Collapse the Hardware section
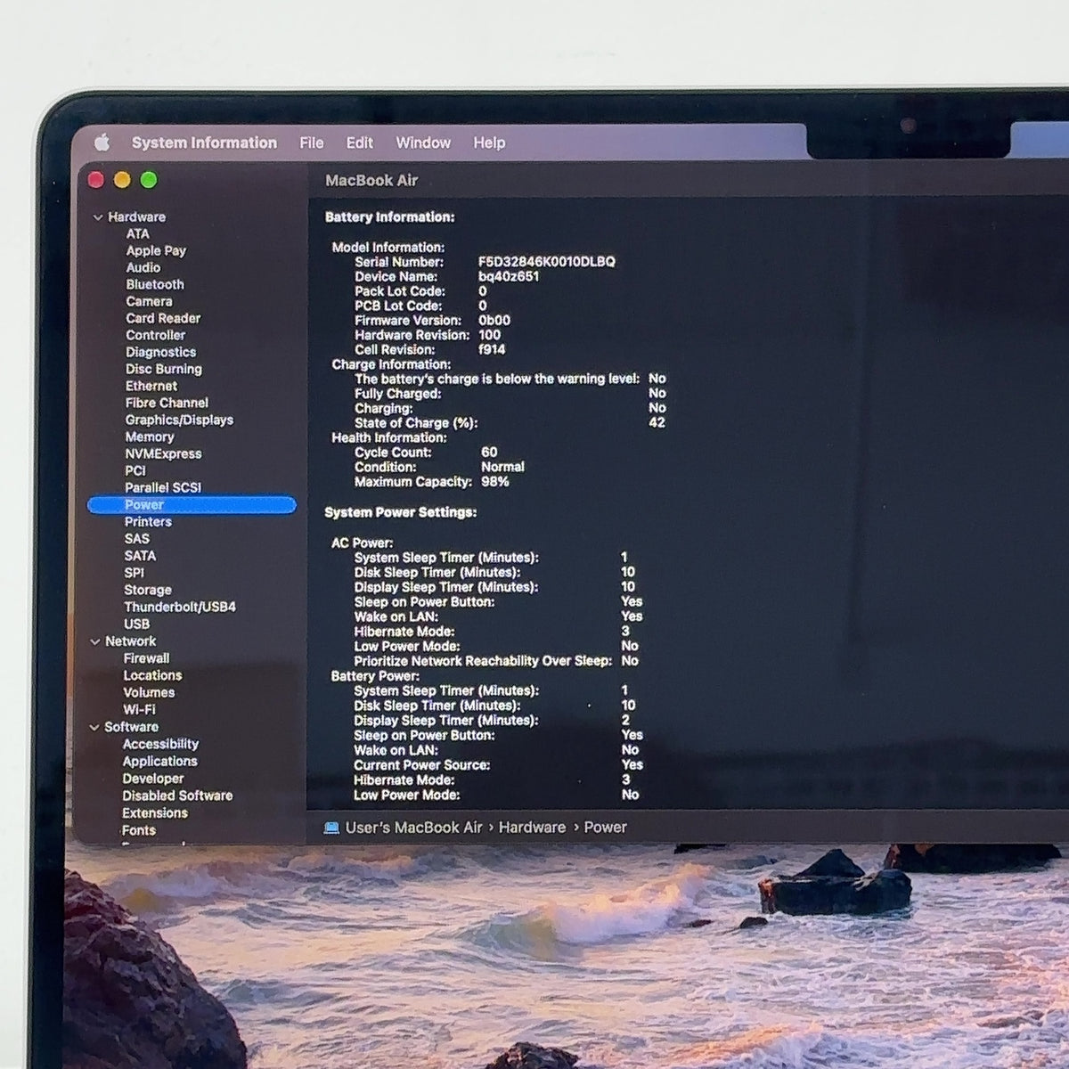The height and width of the screenshot is (1069, 1069). pos(96,217)
